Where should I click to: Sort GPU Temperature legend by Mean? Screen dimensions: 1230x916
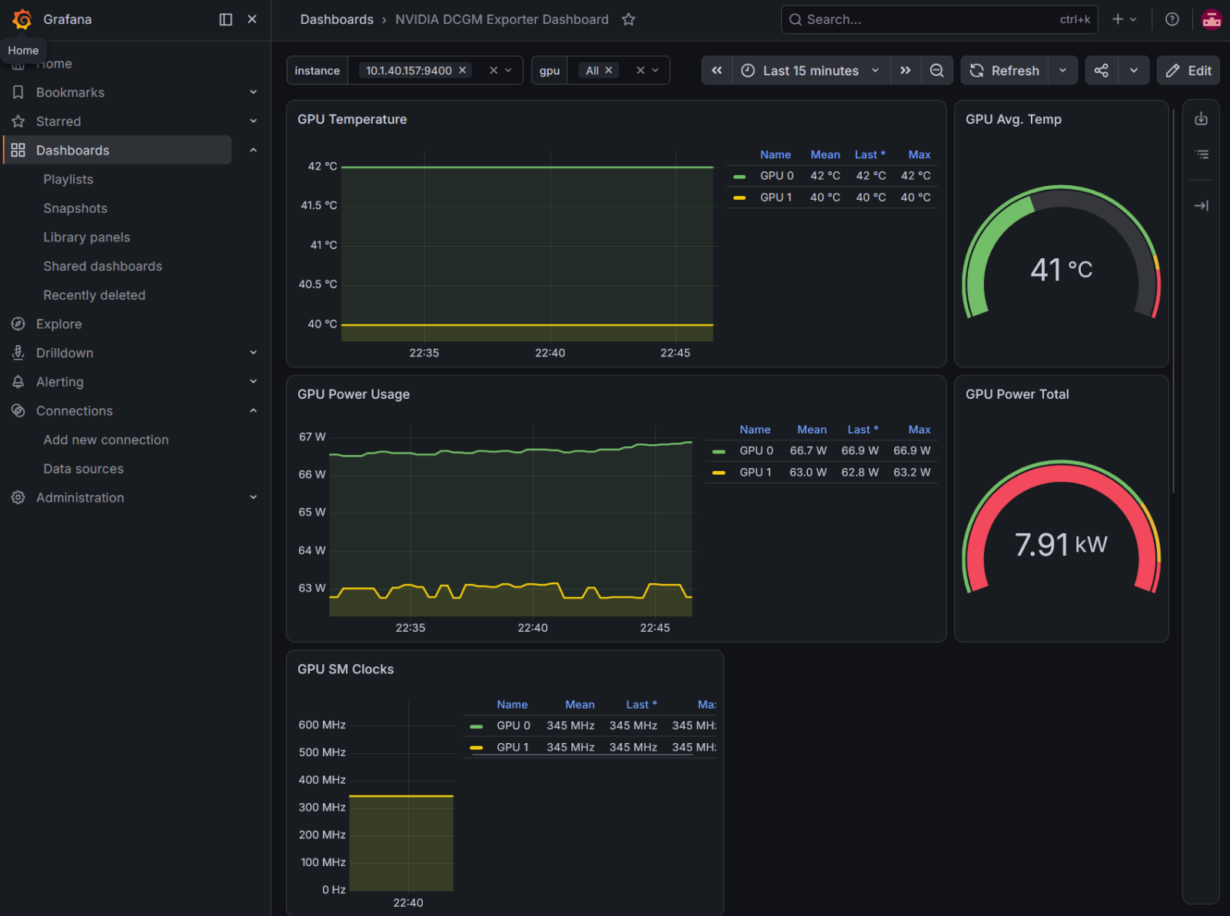(x=825, y=155)
